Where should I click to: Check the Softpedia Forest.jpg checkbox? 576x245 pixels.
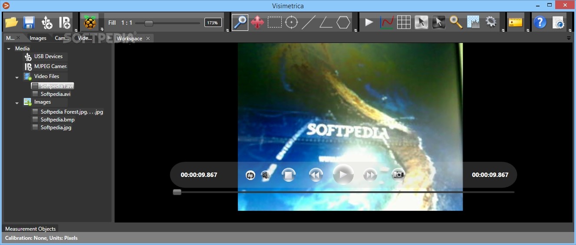click(35, 111)
